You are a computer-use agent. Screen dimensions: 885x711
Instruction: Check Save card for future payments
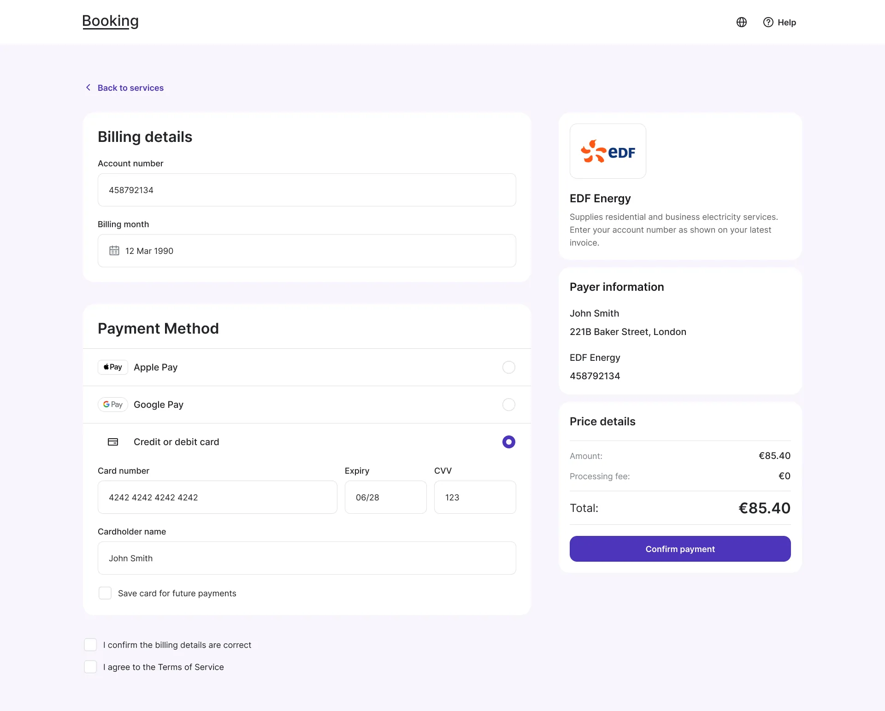[x=105, y=593]
